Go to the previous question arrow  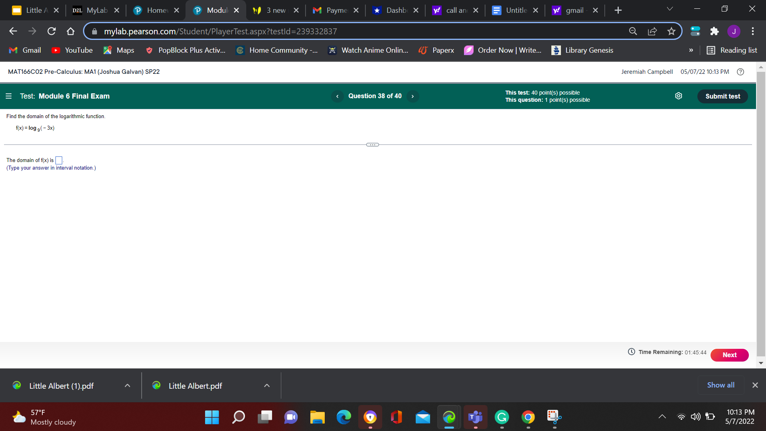point(338,96)
